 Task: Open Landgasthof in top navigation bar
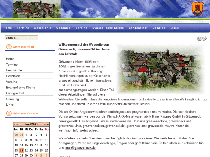pos(138,28)
